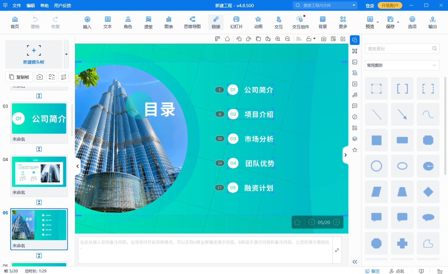
Task: Insert the diamond shape
Action: click(428, 192)
